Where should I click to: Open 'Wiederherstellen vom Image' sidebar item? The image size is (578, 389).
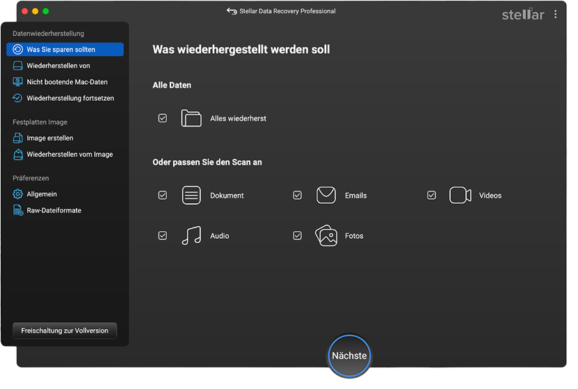[x=65, y=154]
